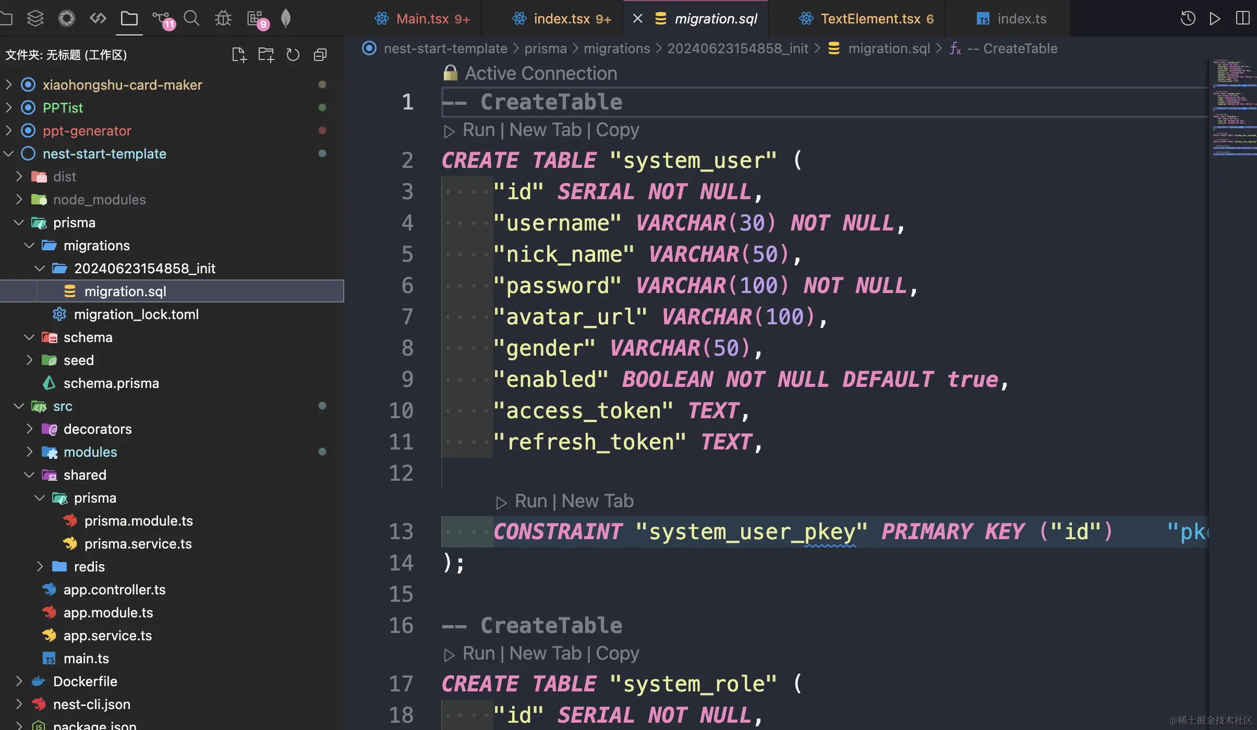The image size is (1257, 730).
Task: Close the migration.sql tab
Action: (x=637, y=19)
